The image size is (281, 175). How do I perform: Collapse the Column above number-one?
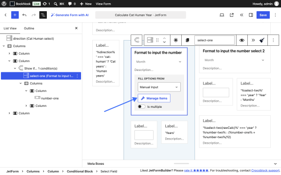point(26,91)
